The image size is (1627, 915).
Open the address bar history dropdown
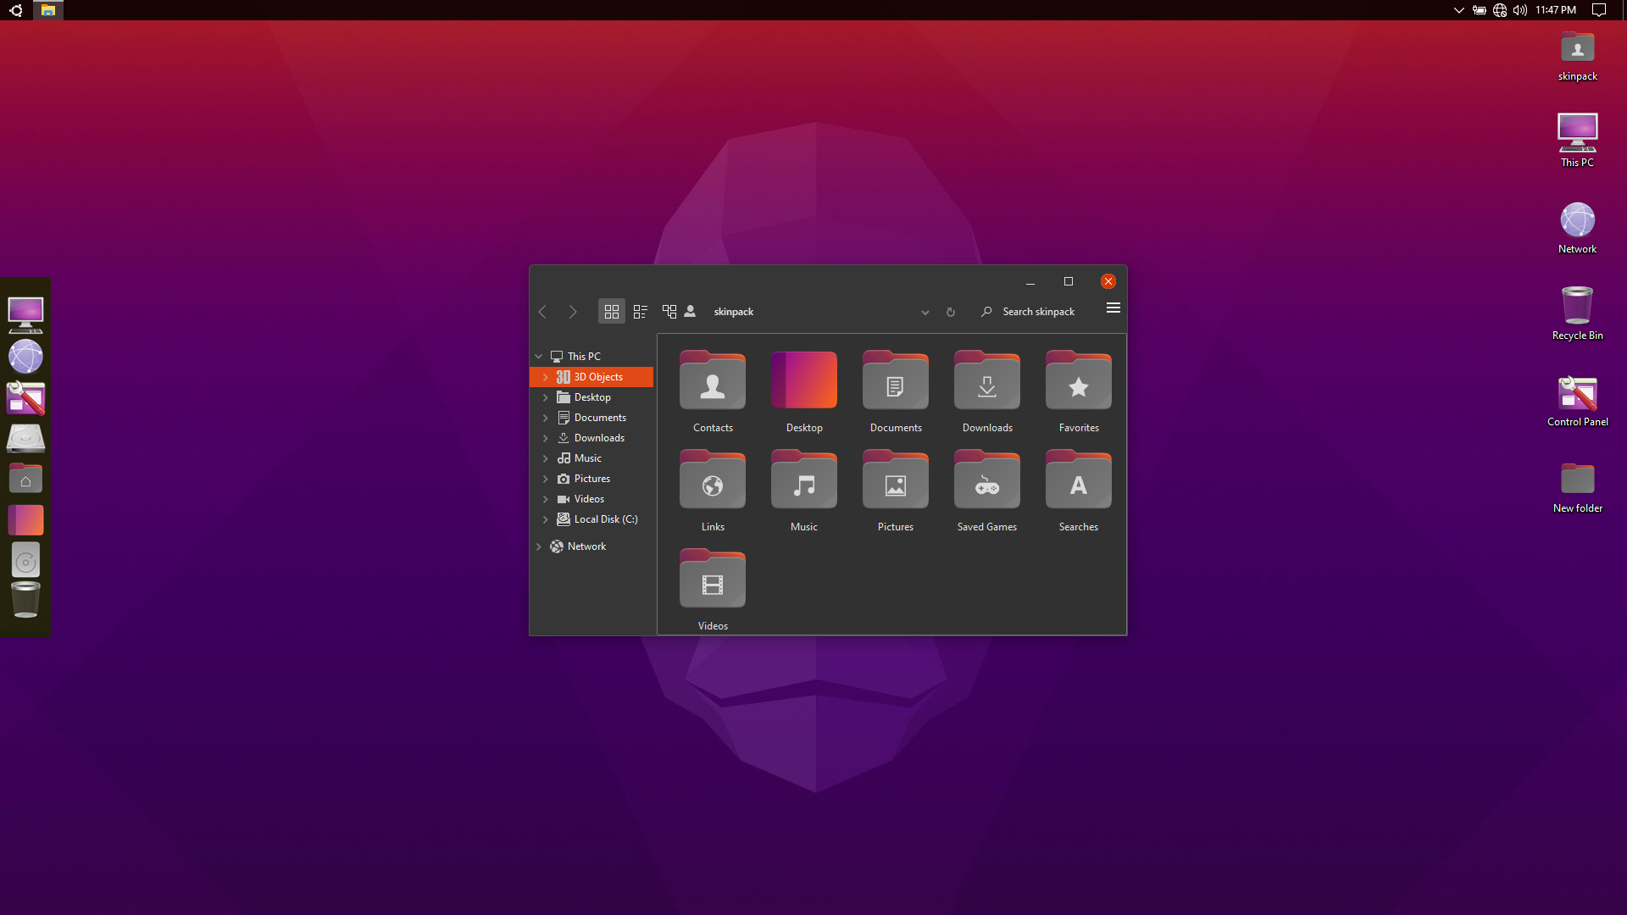[x=925, y=313]
